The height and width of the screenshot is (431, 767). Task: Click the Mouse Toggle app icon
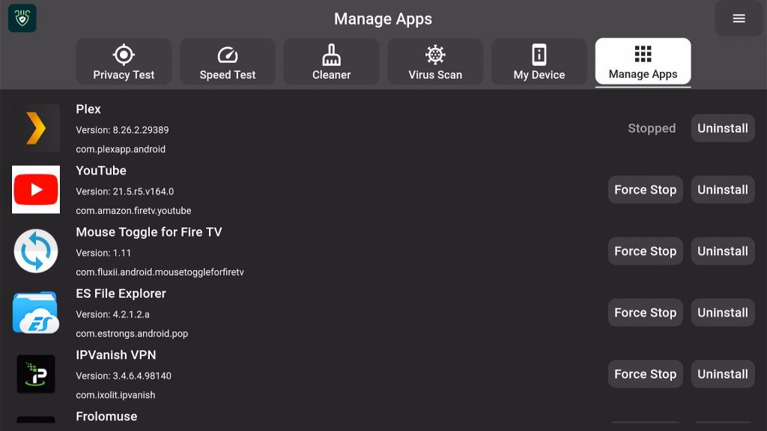click(x=36, y=251)
